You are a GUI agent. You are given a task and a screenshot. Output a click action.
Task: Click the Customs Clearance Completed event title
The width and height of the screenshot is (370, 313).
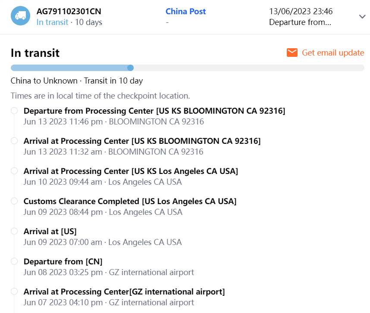click(130, 201)
